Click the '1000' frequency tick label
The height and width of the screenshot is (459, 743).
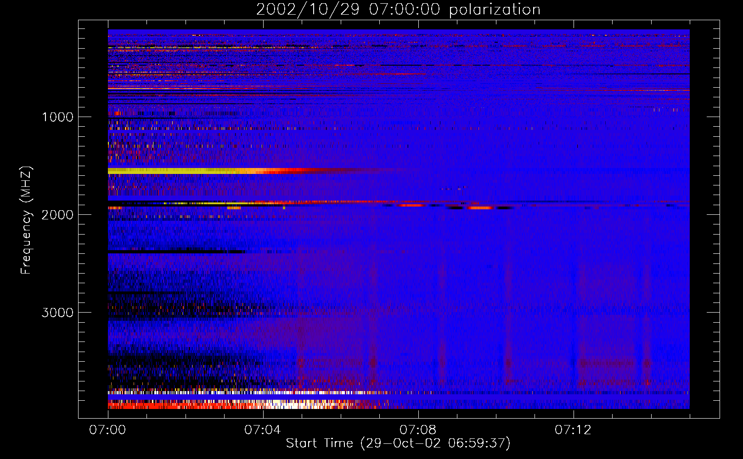57,117
